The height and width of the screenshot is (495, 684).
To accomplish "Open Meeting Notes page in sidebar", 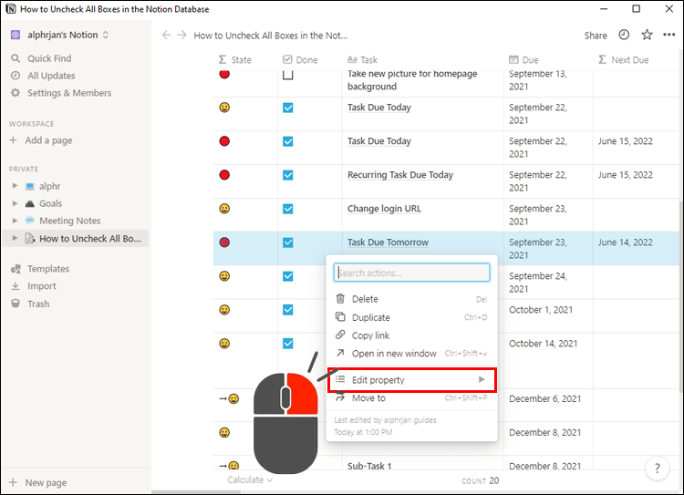I will (x=69, y=221).
